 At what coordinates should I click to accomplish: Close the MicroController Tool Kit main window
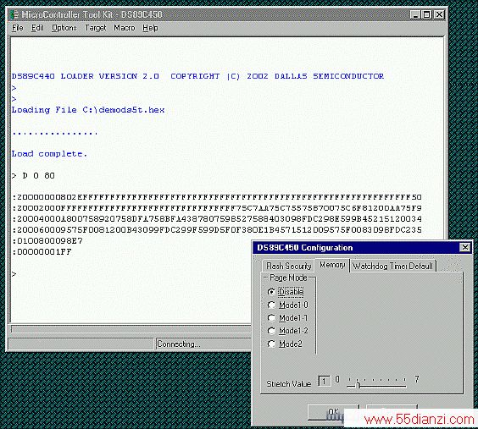pos(439,14)
